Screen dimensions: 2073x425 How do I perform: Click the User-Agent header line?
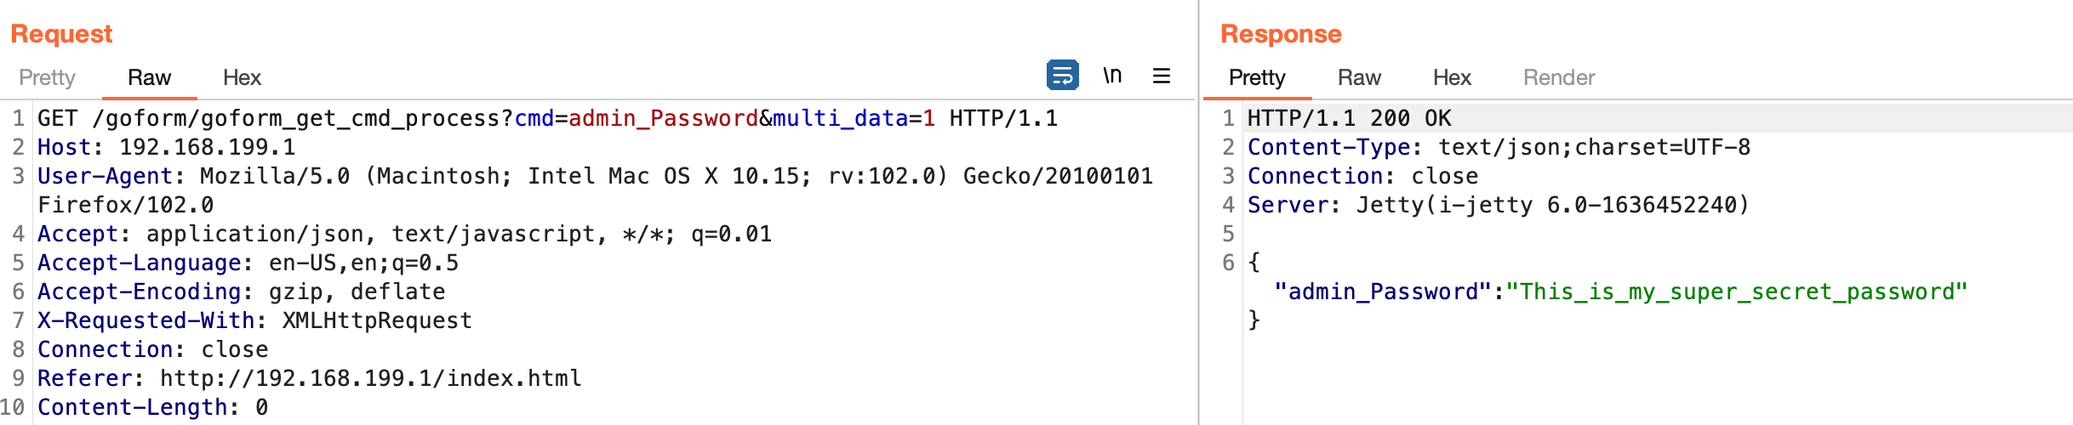[595, 176]
